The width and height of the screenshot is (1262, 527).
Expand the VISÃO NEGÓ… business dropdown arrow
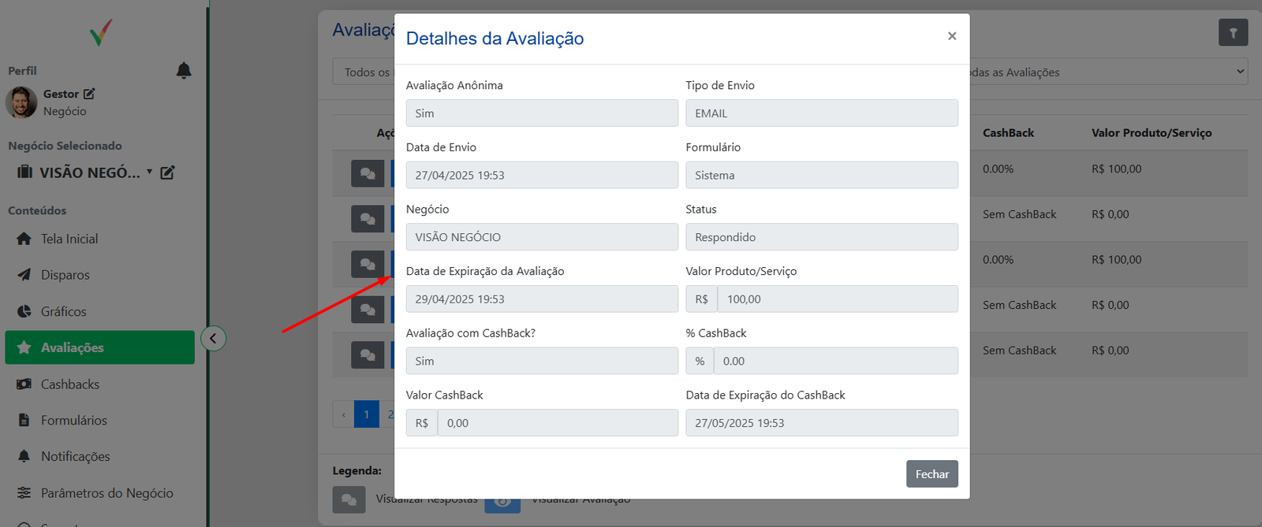pos(149,172)
